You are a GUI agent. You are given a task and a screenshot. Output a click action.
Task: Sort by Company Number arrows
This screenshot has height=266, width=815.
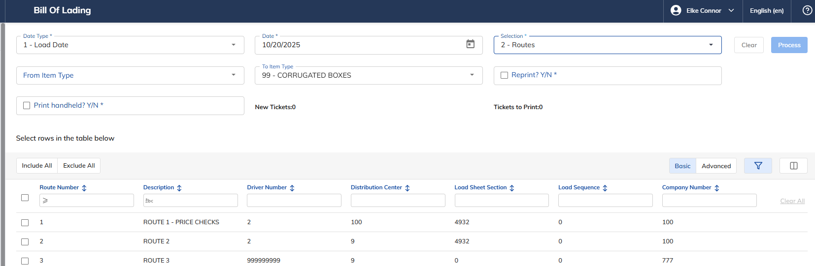pyautogui.click(x=717, y=188)
